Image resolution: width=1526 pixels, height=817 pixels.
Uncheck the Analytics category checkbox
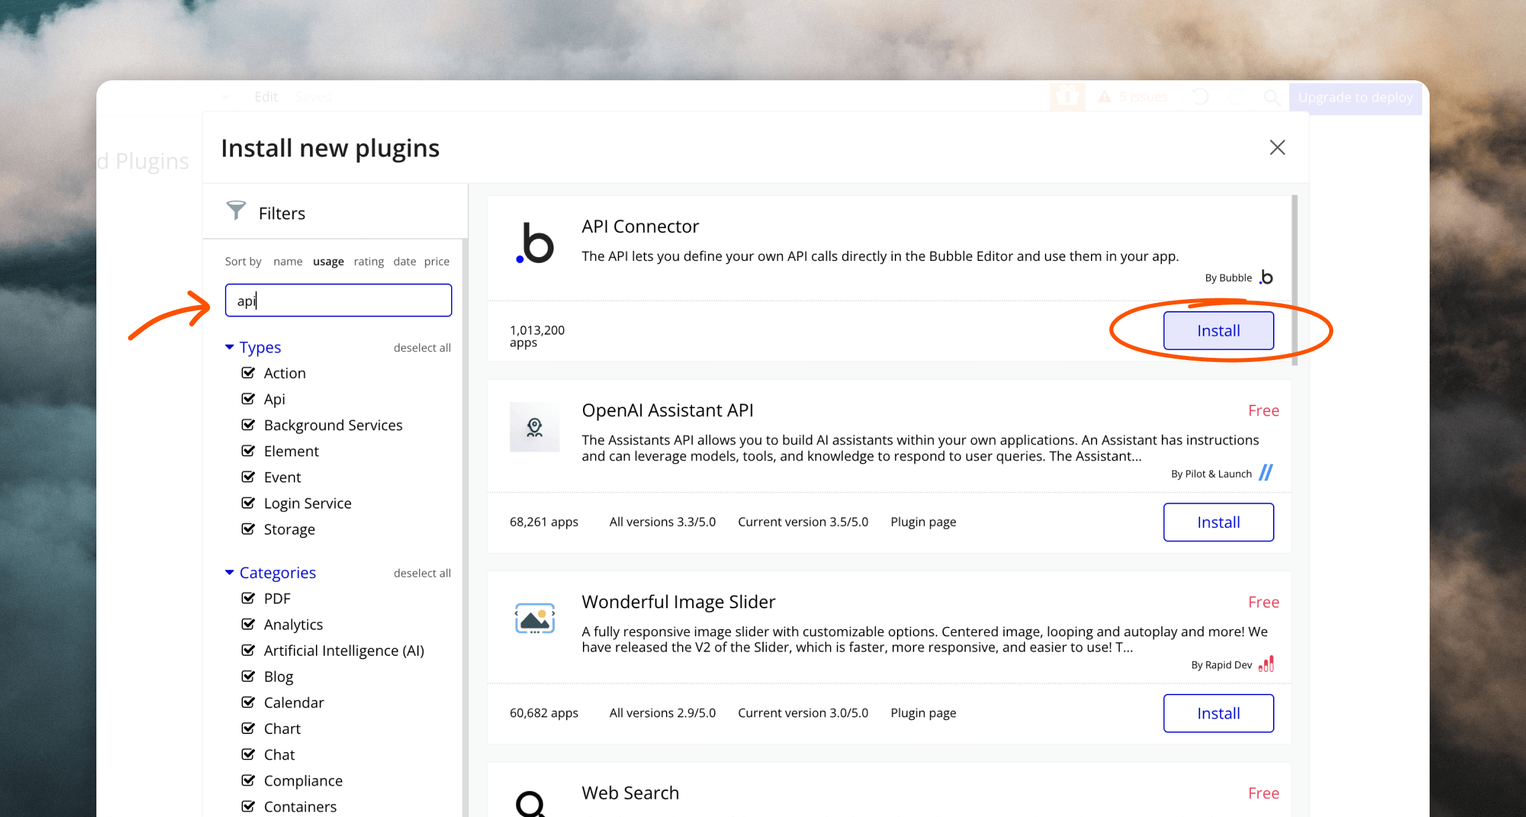click(x=248, y=624)
